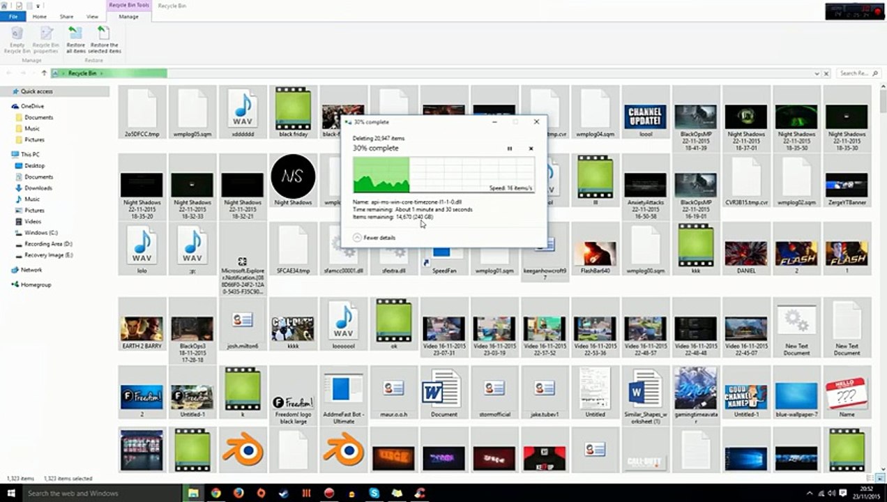Viewport: 887px width, 502px height.
Task: Click Search the web and Windows box
Action: point(103,493)
